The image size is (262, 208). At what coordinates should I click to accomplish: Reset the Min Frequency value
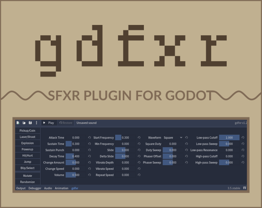click(x=139, y=144)
